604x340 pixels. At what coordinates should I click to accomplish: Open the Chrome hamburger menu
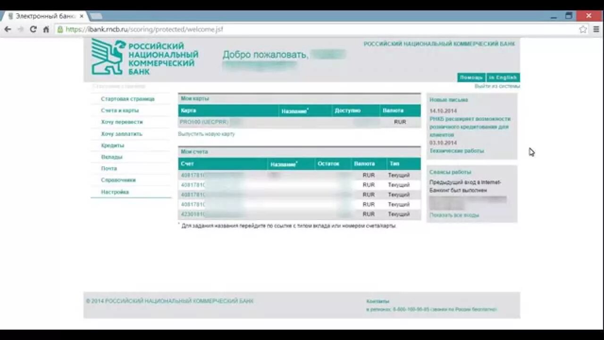click(596, 29)
